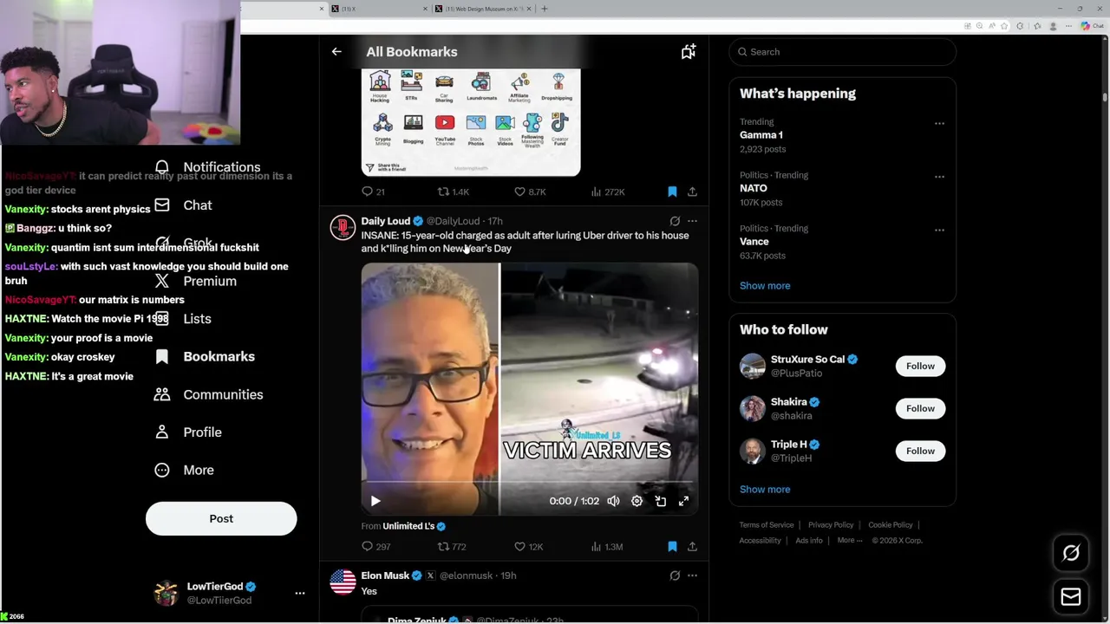Open Daily Loud profile avatar
Screen dimensions: 1110x624
click(343, 228)
